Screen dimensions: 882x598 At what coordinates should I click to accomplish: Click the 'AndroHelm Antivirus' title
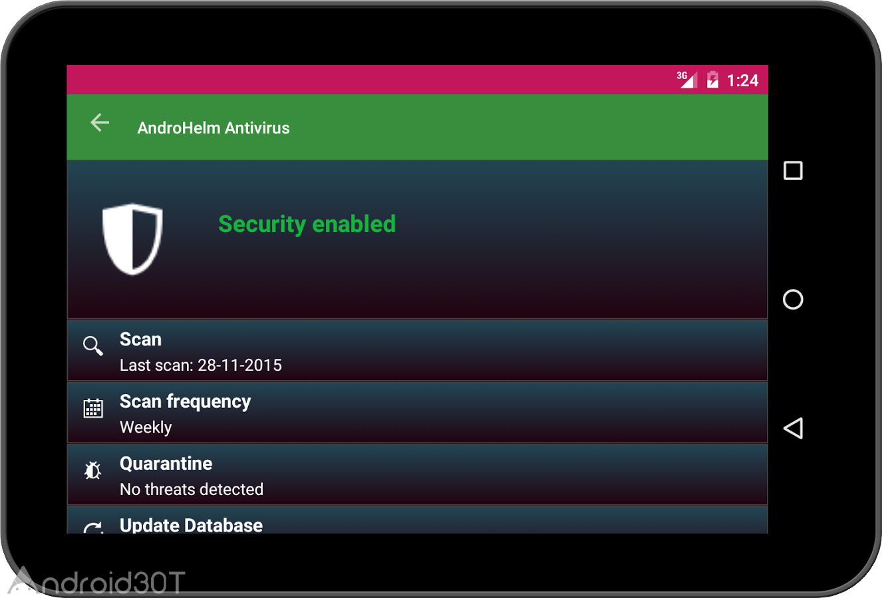click(214, 128)
